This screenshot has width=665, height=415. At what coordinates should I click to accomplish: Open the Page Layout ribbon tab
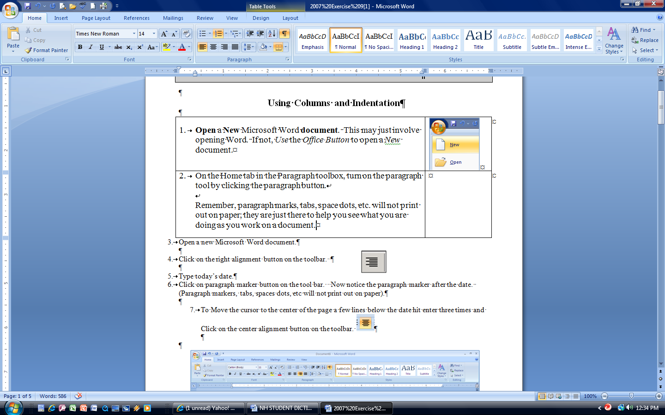[x=96, y=18]
